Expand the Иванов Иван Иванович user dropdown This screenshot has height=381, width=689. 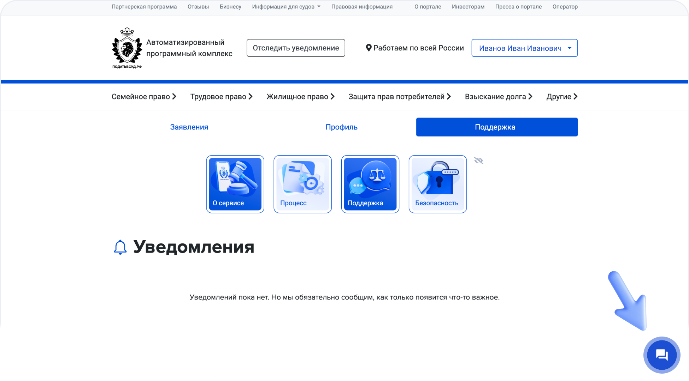(525, 48)
